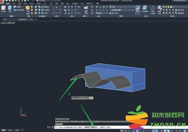Toggle the layer lock padlock icon

click(x=169, y=7)
